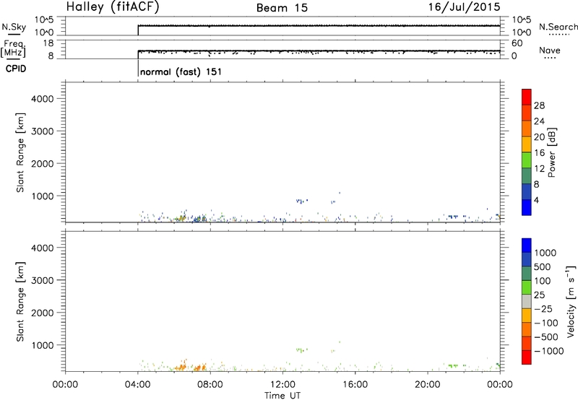The width and height of the screenshot is (578, 400).
Task: Click the 'Freq. [MHz]' label
Action: 13,49
